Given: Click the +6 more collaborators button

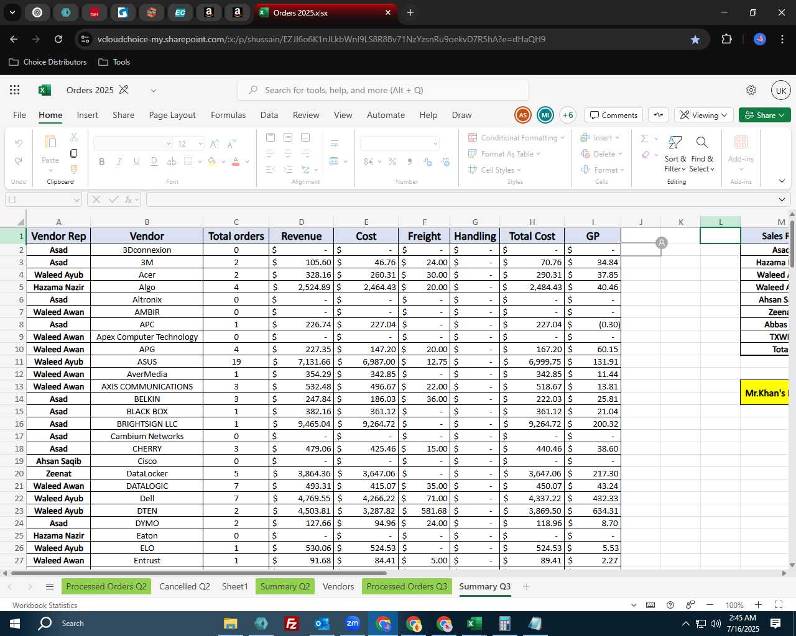Looking at the screenshot, I should [567, 115].
